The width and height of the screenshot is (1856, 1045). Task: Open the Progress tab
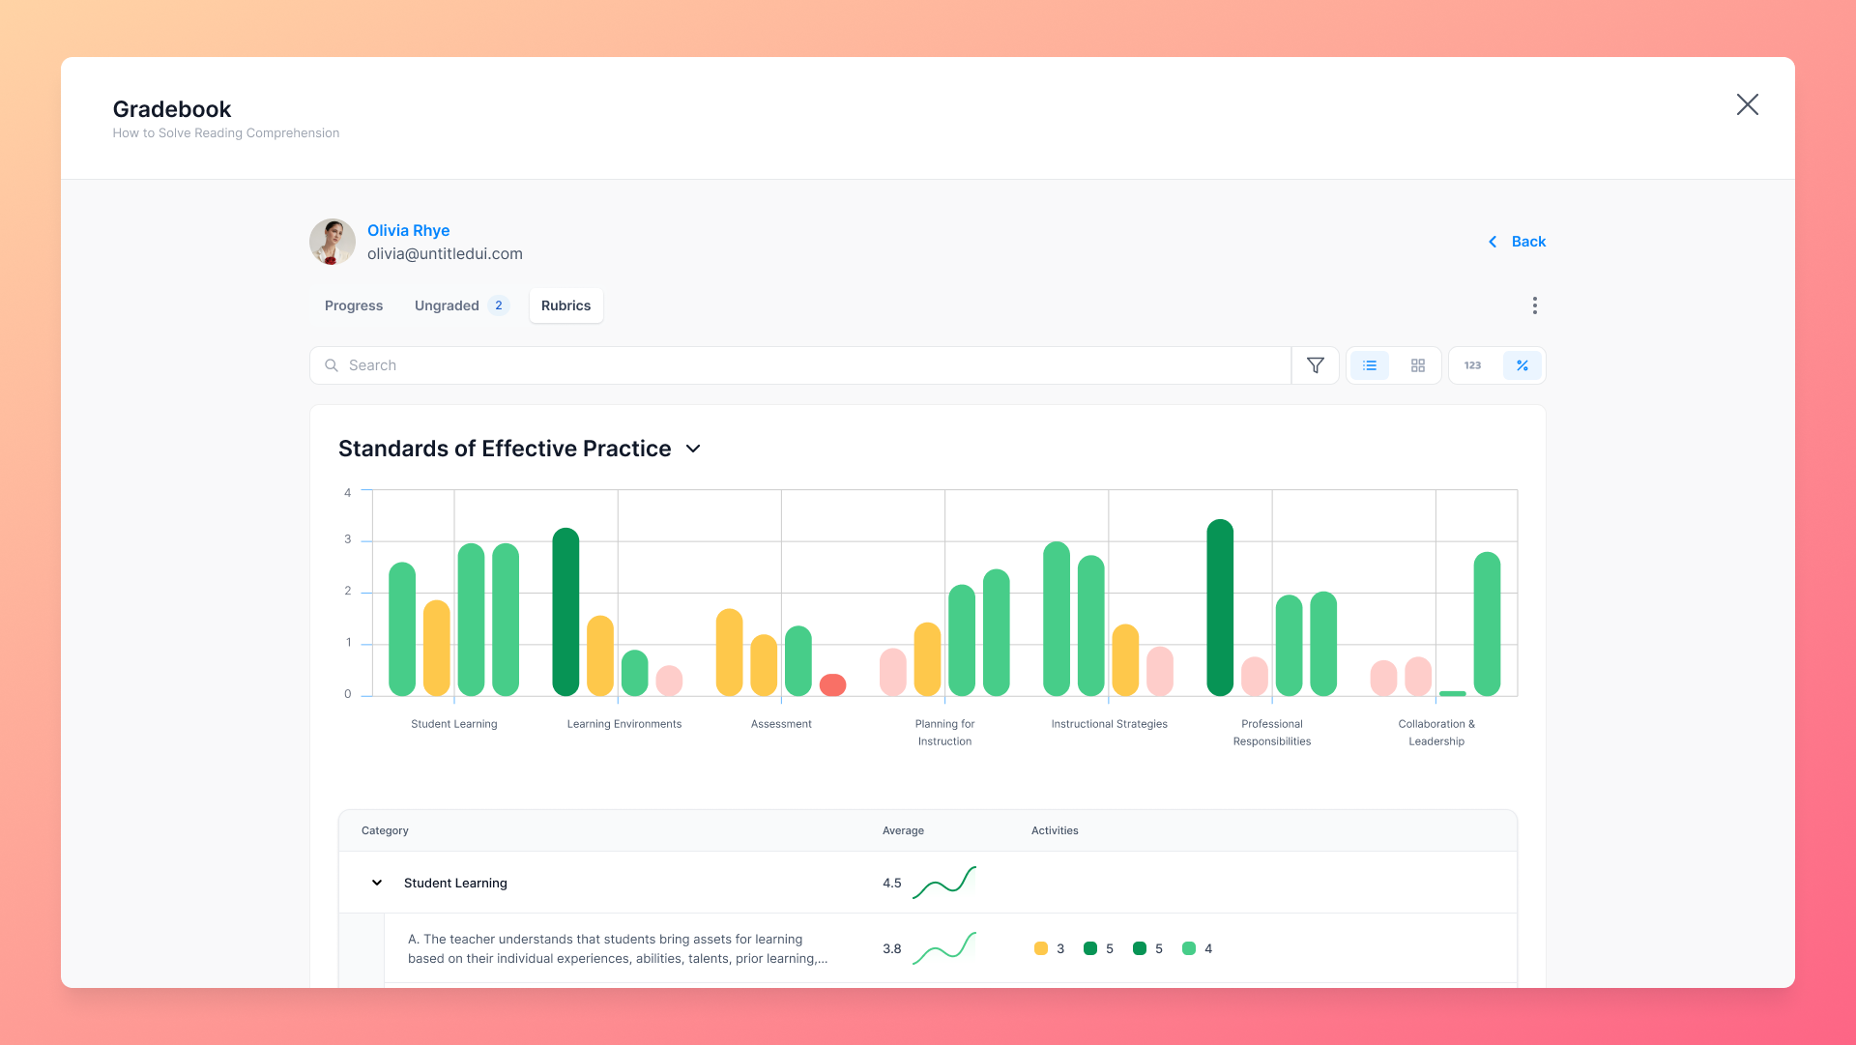(354, 305)
